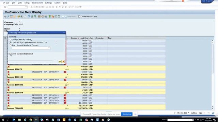218x122 pixels.
Task: Click document number 9400000013
Action: [x=37, y=87]
